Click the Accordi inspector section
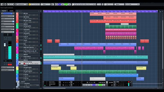This screenshot has width=164, height=92. (x=8, y=19)
